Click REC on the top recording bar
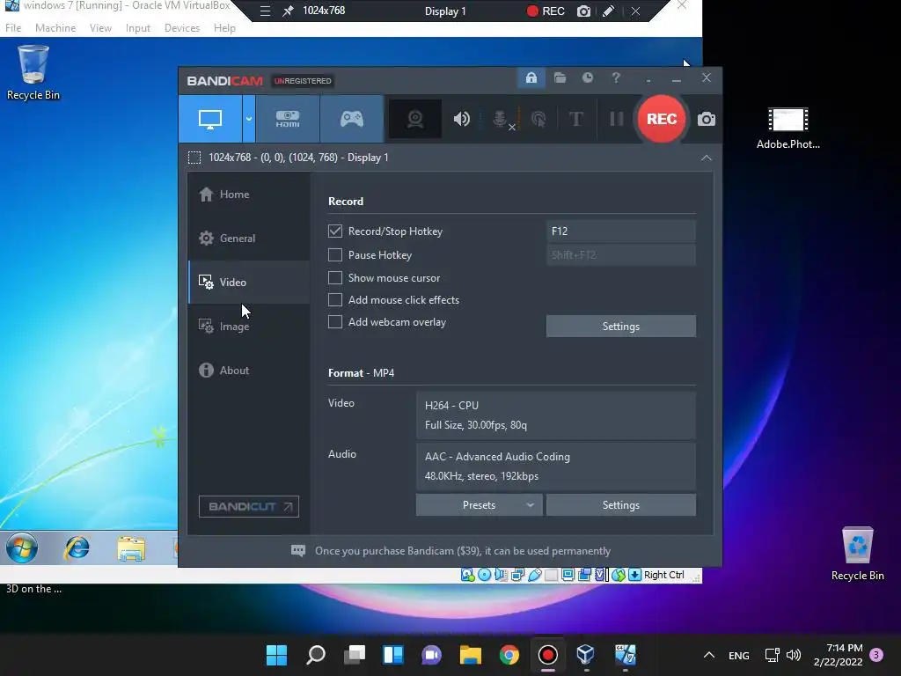This screenshot has width=901, height=676. click(546, 11)
